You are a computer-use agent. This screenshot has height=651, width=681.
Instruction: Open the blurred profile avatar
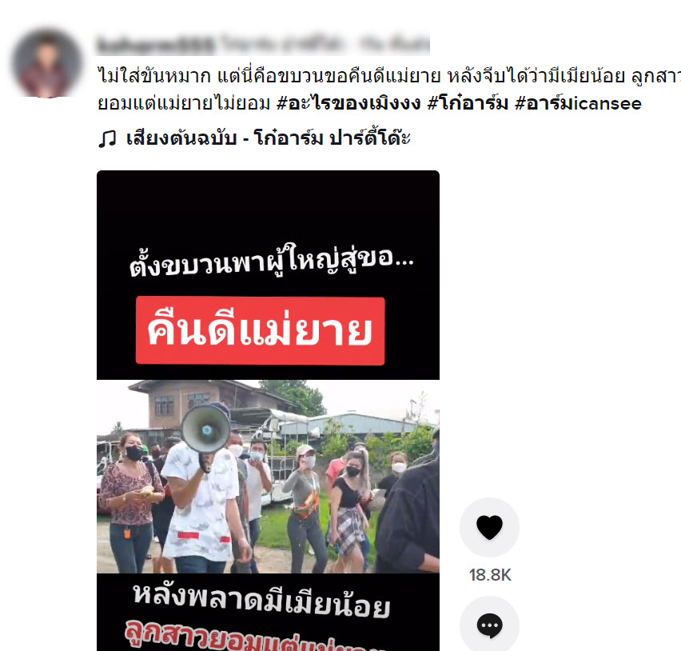tap(47, 63)
